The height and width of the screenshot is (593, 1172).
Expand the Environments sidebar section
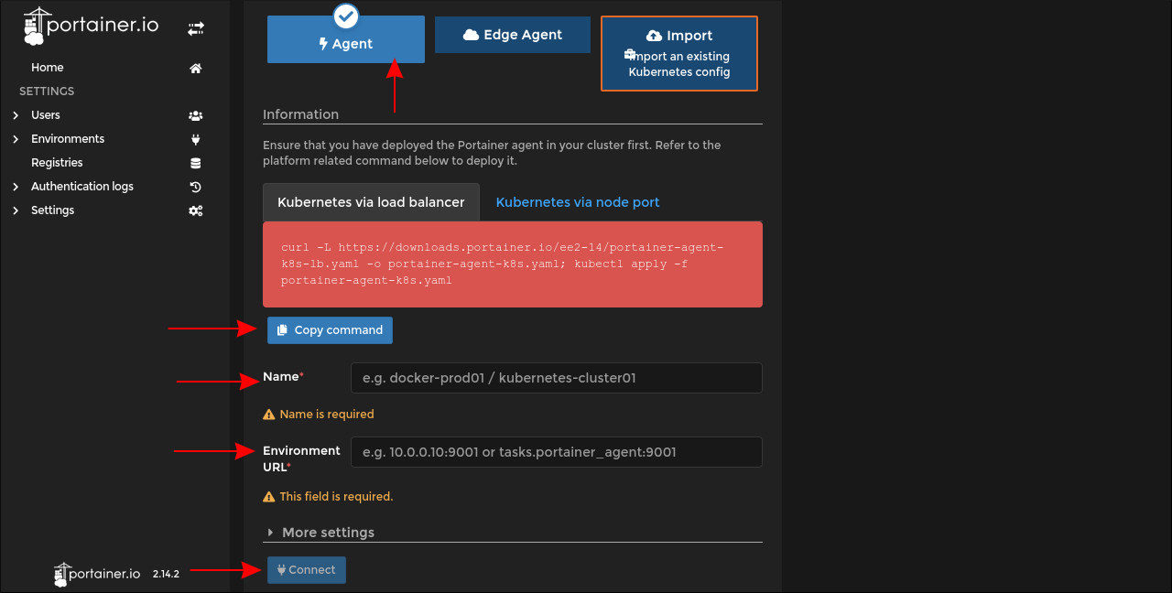click(16, 139)
